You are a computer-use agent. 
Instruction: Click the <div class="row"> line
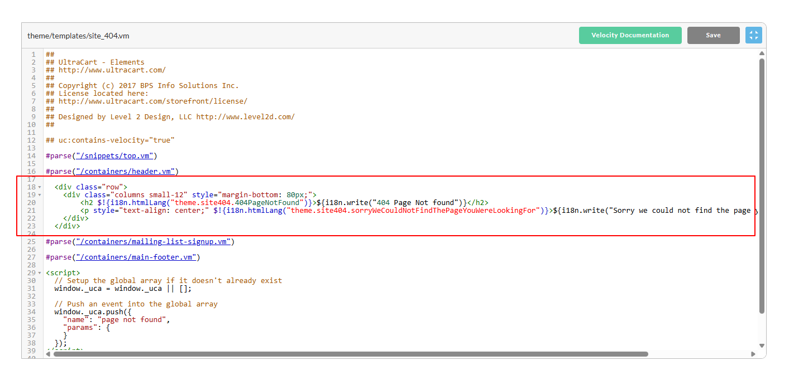[x=91, y=187]
